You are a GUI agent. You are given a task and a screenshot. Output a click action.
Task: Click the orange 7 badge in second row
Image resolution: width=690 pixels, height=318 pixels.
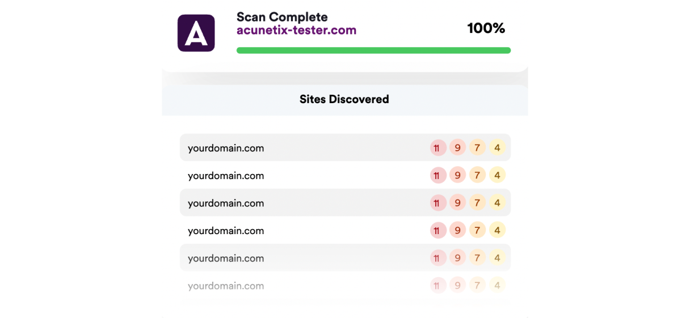[x=477, y=176]
